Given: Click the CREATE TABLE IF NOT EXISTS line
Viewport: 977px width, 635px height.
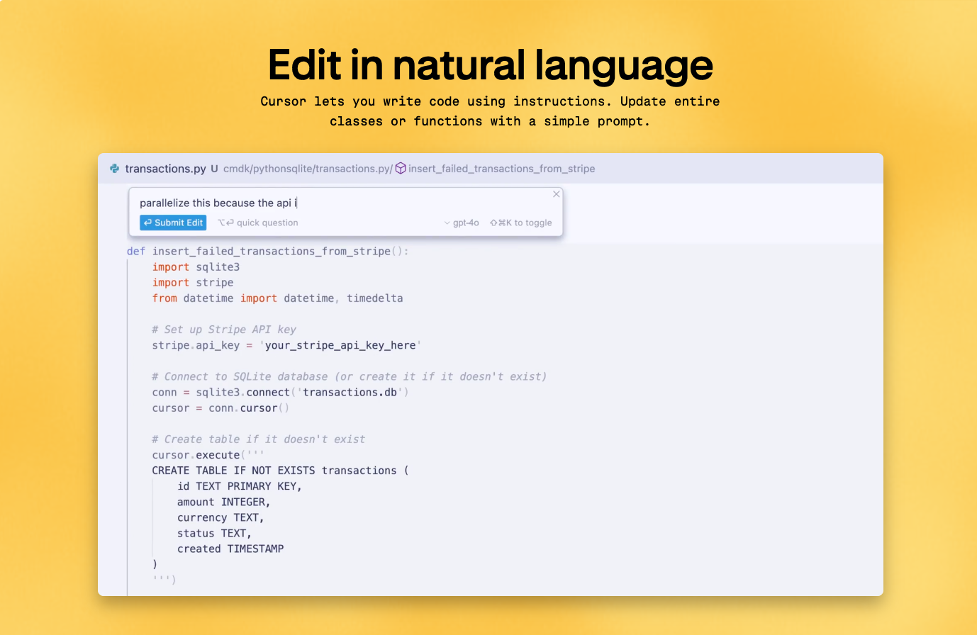Looking at the screenshot, I should (x=280, y=471).
